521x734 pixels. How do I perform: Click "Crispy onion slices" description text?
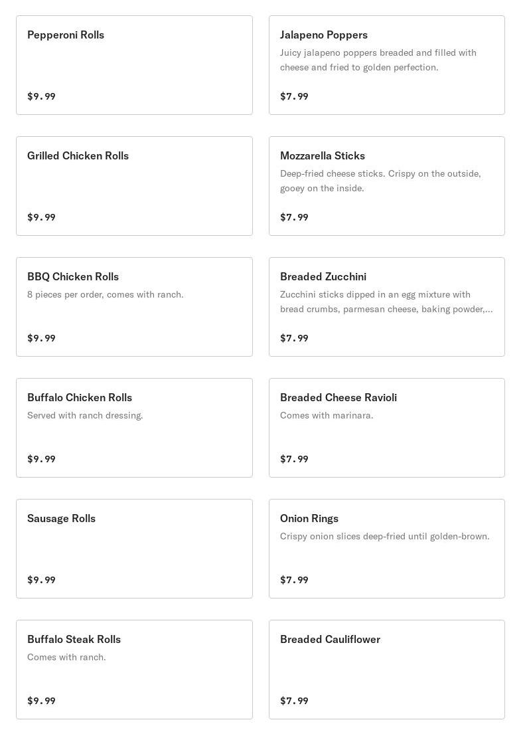tap(384, 536)
